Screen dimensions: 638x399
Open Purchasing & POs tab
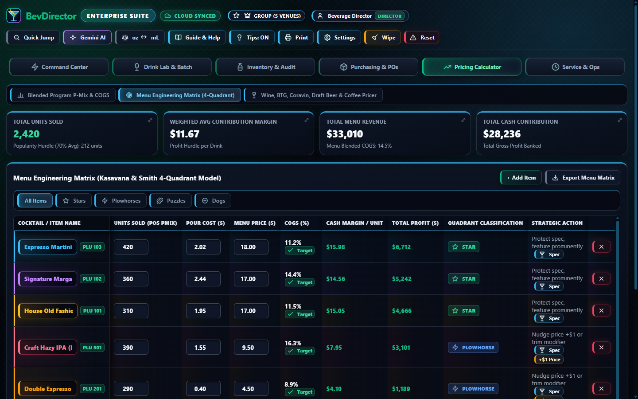369,67
